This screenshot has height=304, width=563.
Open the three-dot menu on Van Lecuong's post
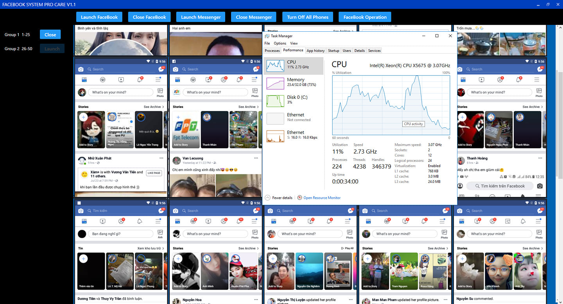pos(256,157)
